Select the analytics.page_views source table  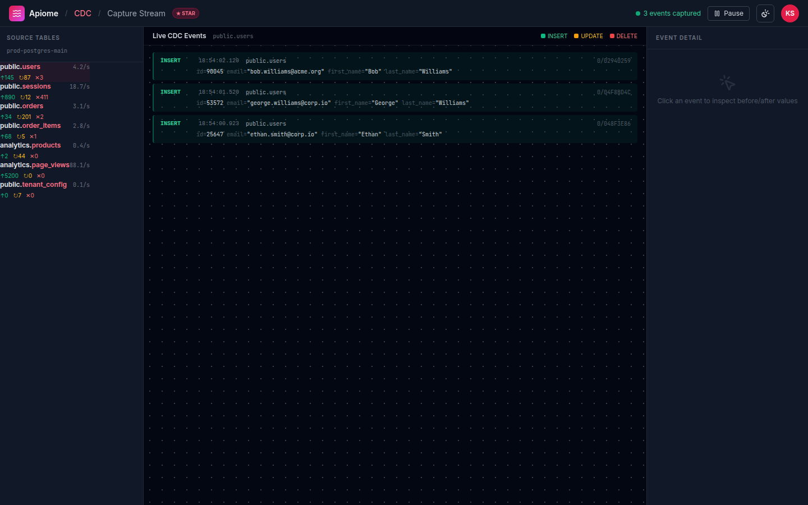[45, 170]
